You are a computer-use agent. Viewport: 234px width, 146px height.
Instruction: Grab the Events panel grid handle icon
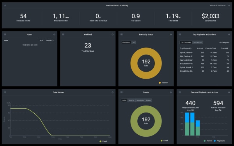point(121,92)
